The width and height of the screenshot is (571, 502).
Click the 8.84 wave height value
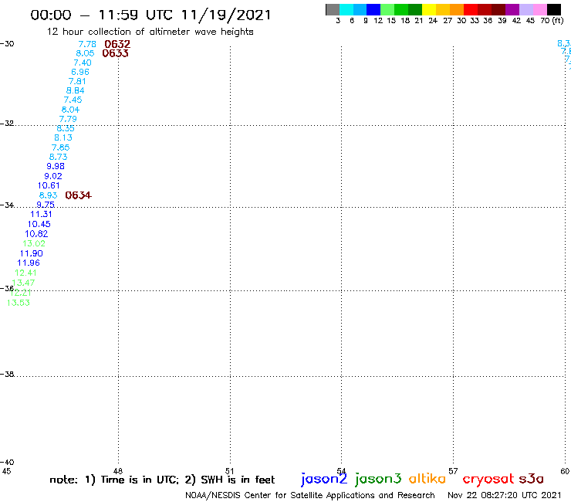point(76,90)
